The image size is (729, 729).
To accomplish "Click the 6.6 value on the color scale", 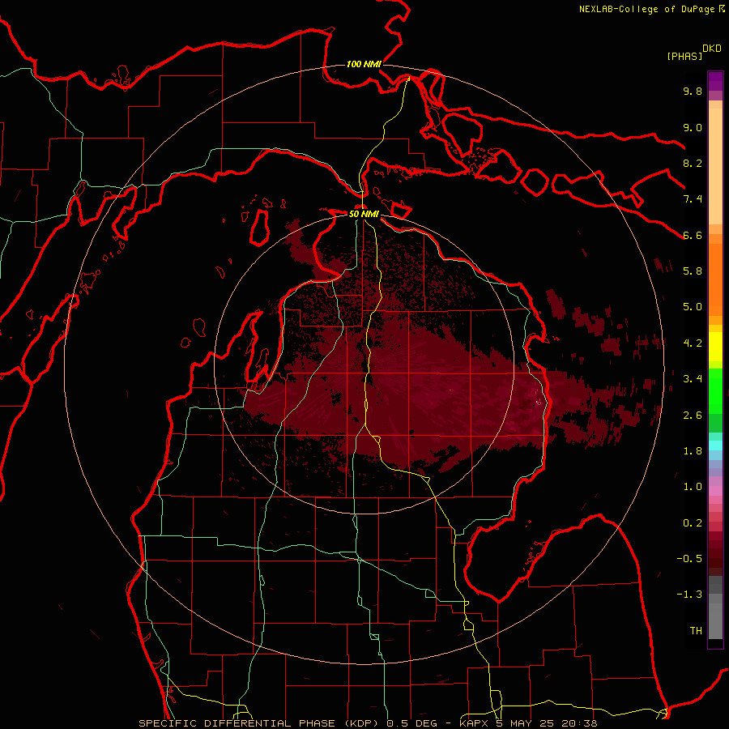I will click(x=693, y=235).
